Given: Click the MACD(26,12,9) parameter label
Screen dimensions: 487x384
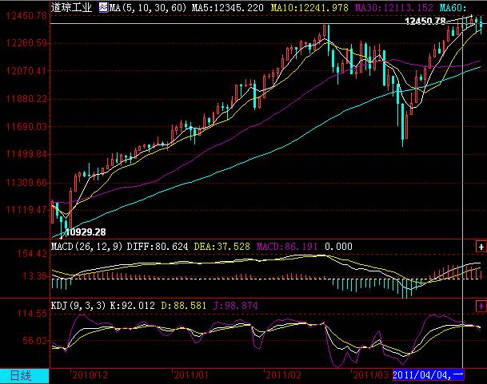Looking at the screenshot, I should point(86,247).
